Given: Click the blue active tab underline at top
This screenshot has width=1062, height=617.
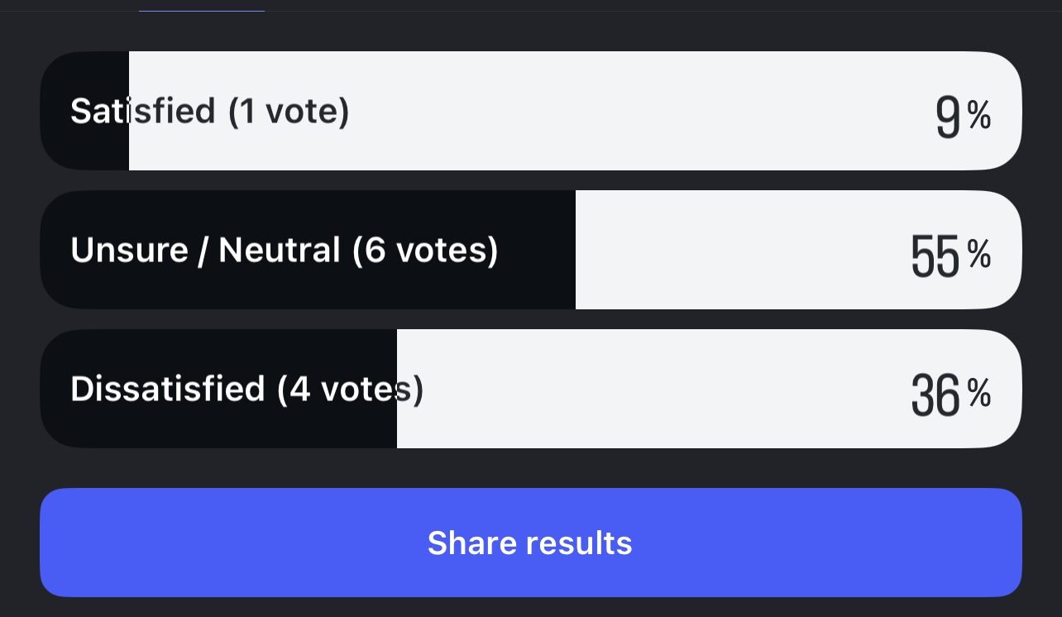Looking at the screenshot, I should tap(202, 11).
